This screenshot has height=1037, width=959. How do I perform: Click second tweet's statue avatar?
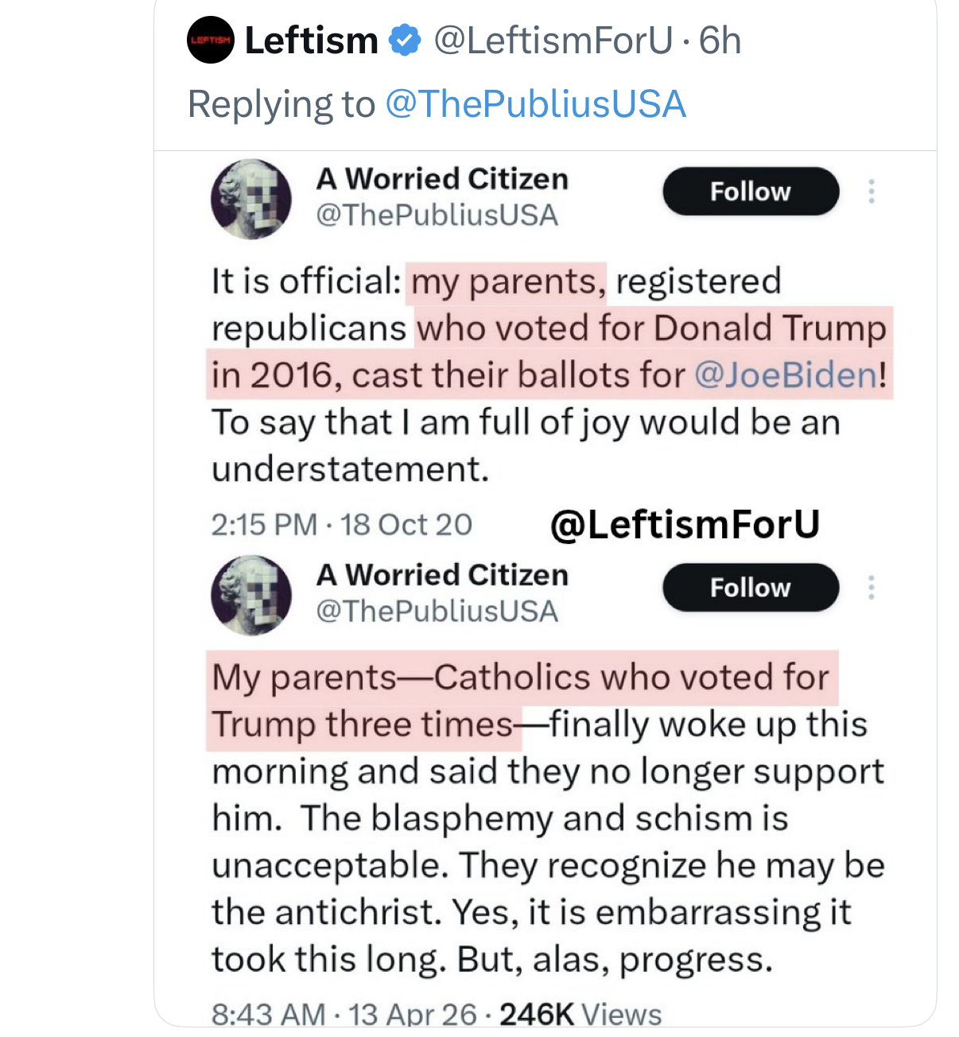pos(250,595)
